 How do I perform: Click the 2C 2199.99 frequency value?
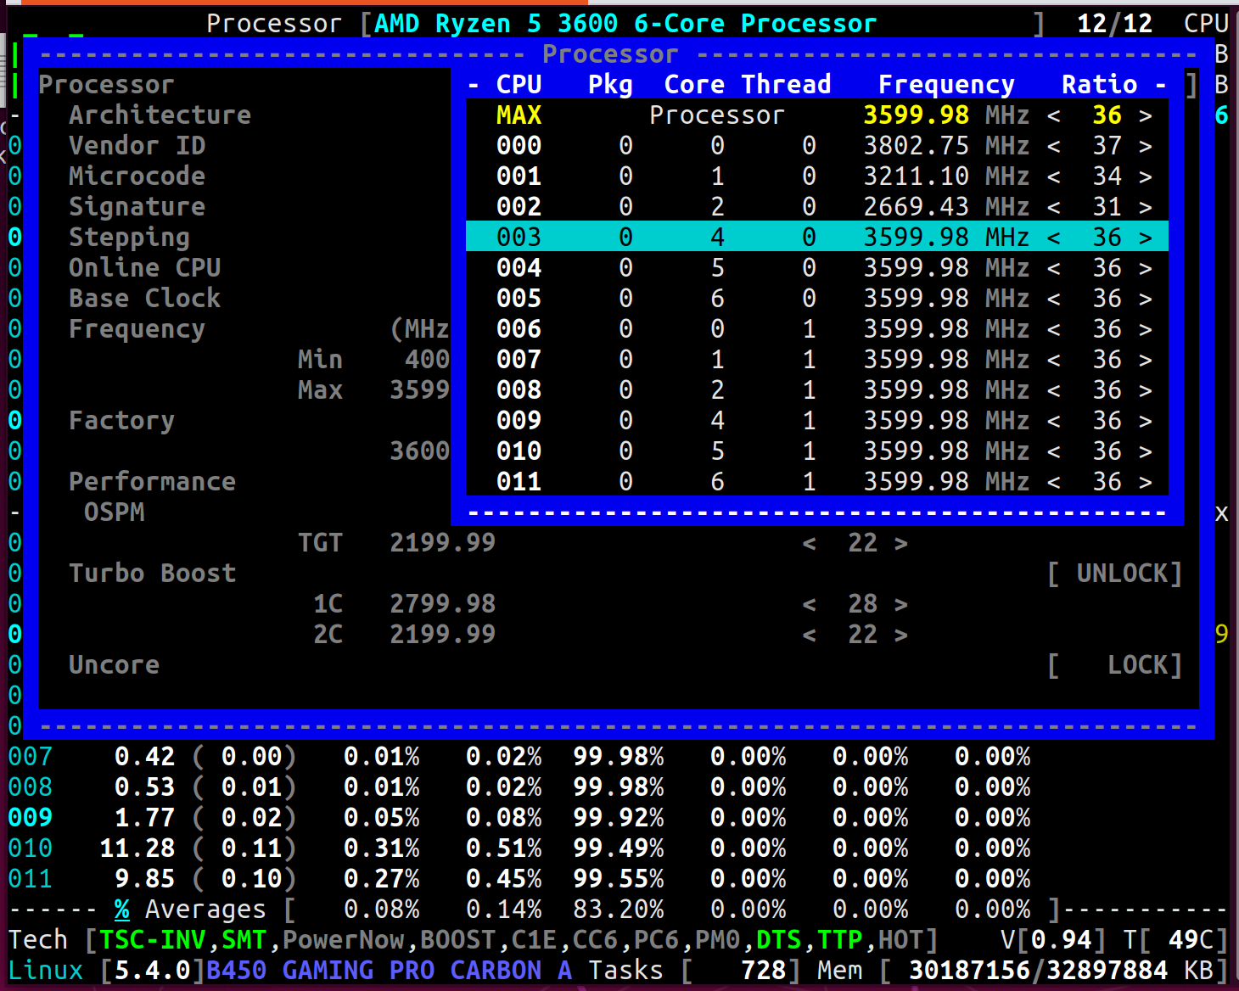click(442, 634)
